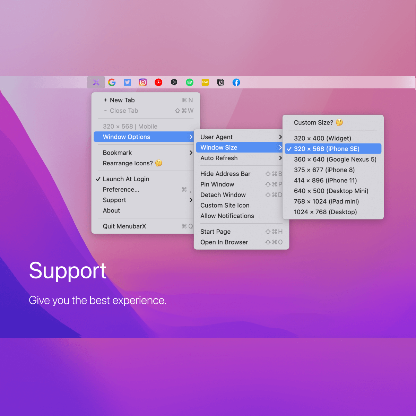Select 640 × 500 (Desktop Mini) size
This screenshot has height=416, width=416.
pos(333,191)
